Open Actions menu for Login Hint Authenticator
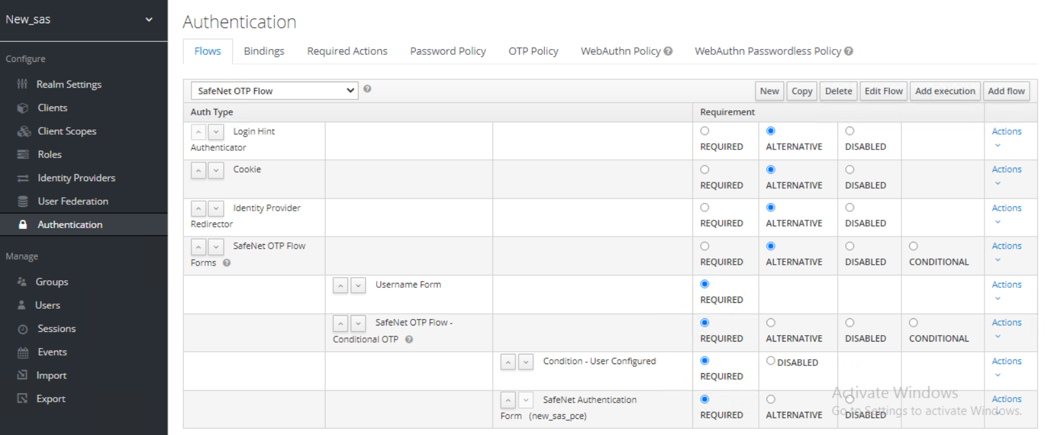The image size is (1049, 435). coord(1006,137)
